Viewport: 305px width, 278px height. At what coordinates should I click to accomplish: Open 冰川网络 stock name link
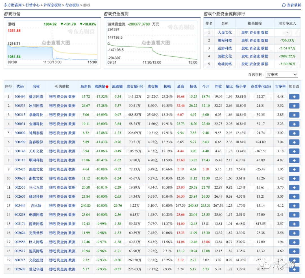[x=36, y=106]
